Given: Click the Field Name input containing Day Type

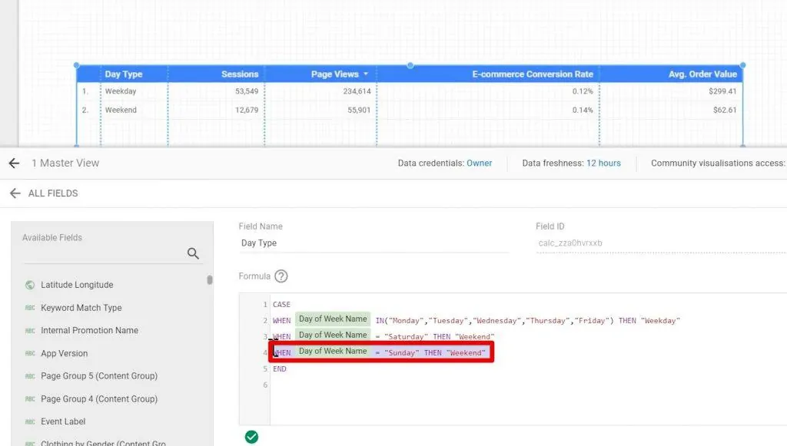Looking at the screenshot, I should pos(374,243).
